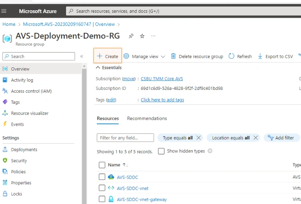The image size is (301, 204).
Task: Focus the left menu Search box
Action: (x=39, y=56)
